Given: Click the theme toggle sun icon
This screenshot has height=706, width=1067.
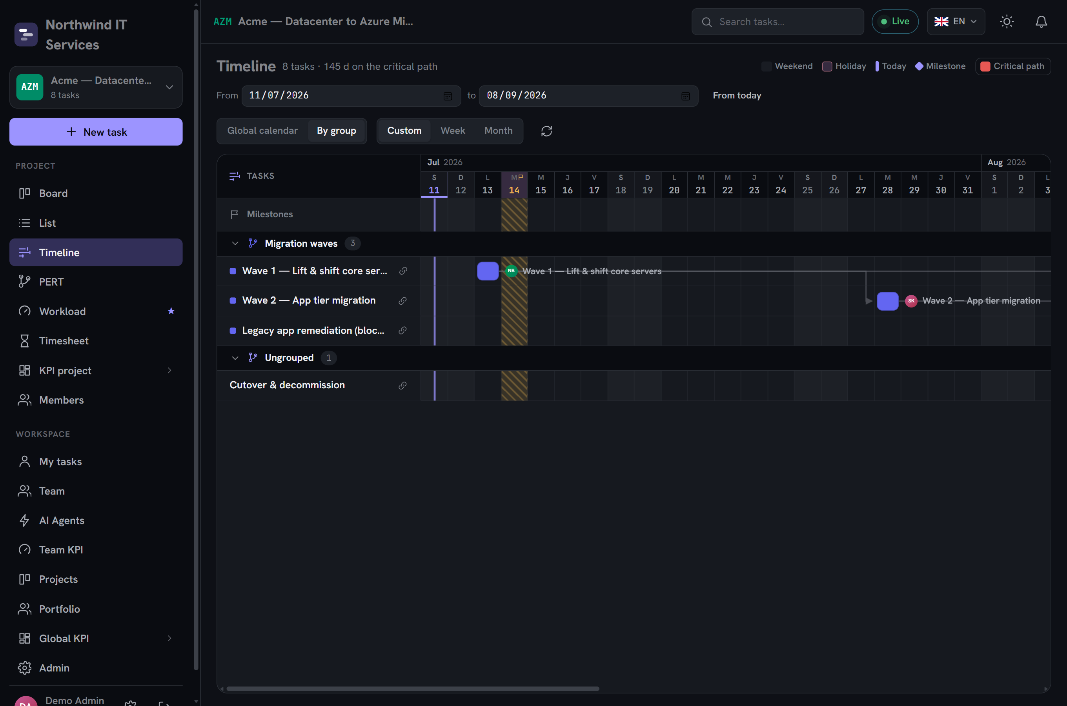Looking at the screenshot, I should point(1007,22).
